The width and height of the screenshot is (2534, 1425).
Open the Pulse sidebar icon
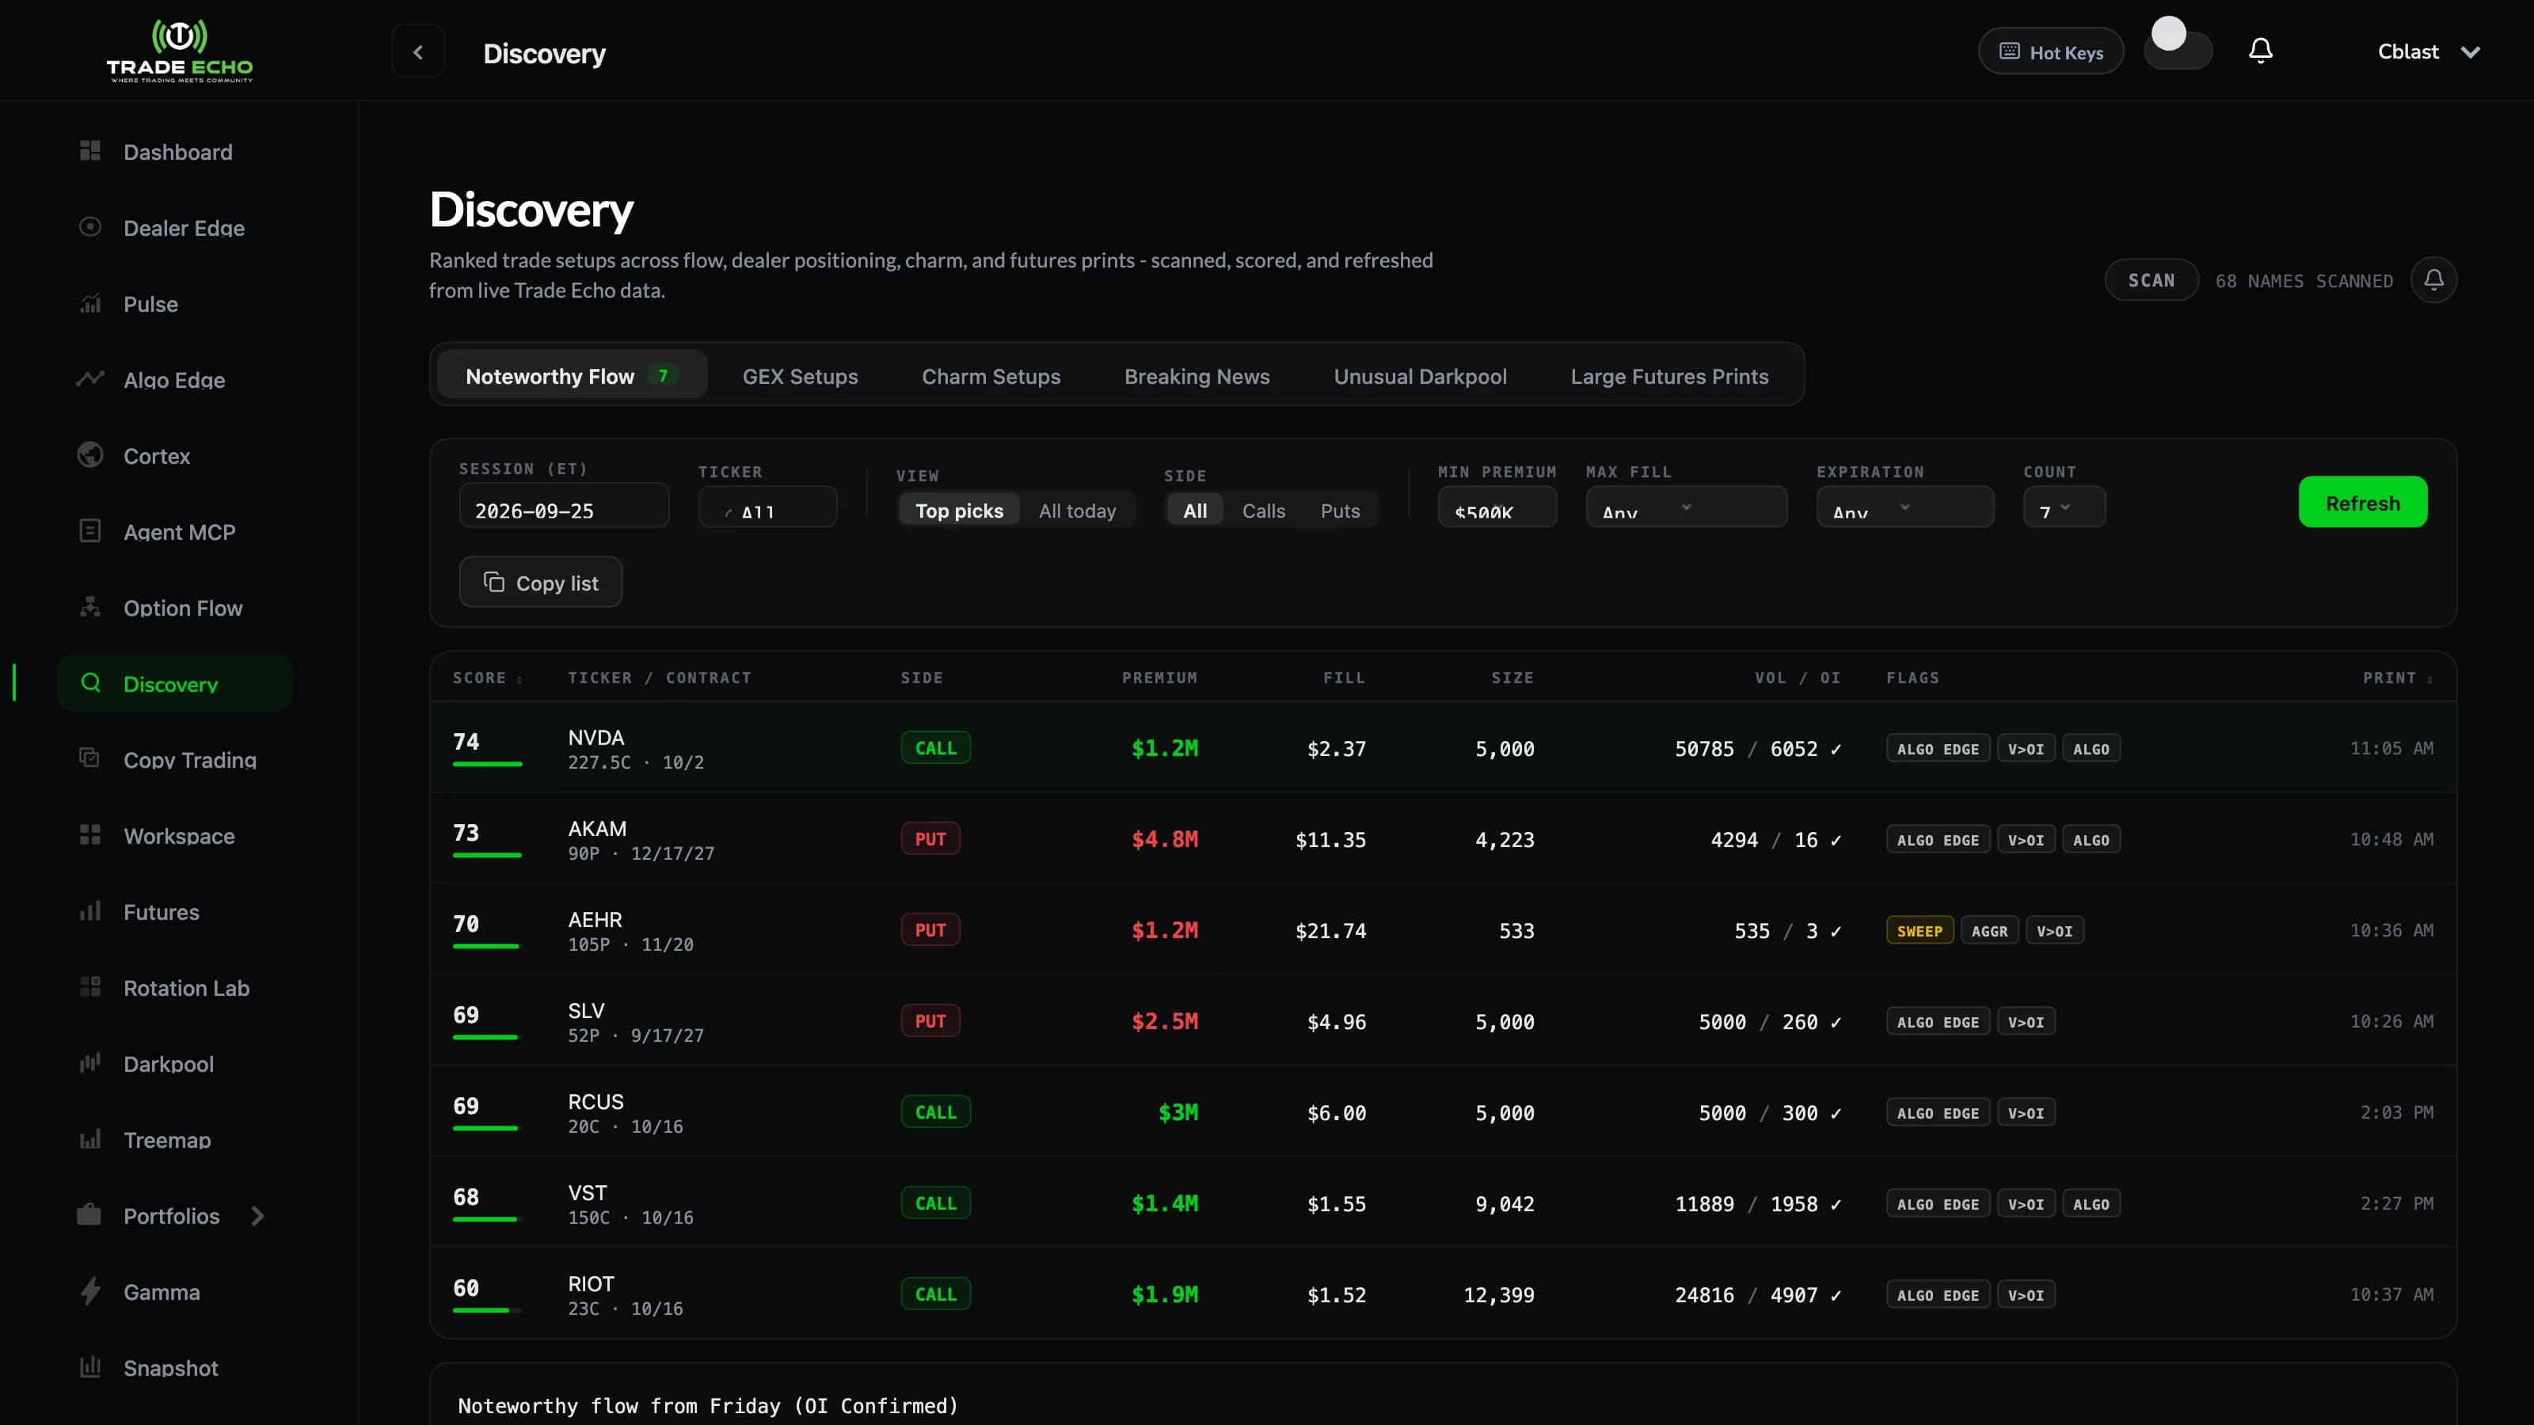click(x=89, y=303)
